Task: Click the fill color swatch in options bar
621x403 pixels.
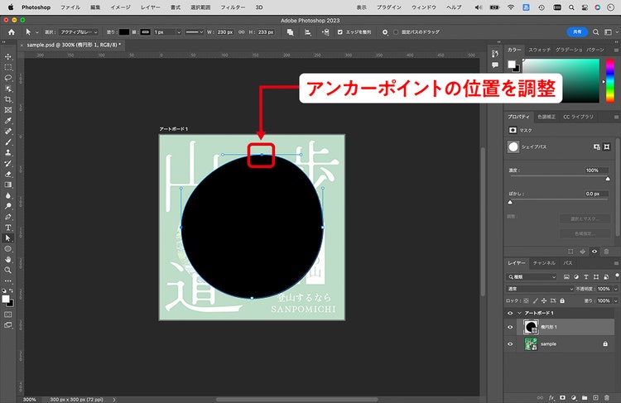Action: [124, 32]
